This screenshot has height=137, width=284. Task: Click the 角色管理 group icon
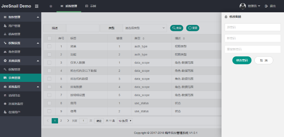pos(5,52)
